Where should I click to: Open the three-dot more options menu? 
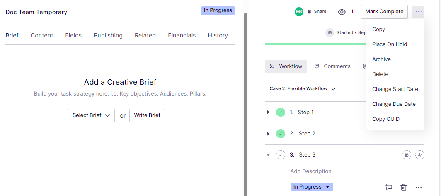tap(419, 12)
